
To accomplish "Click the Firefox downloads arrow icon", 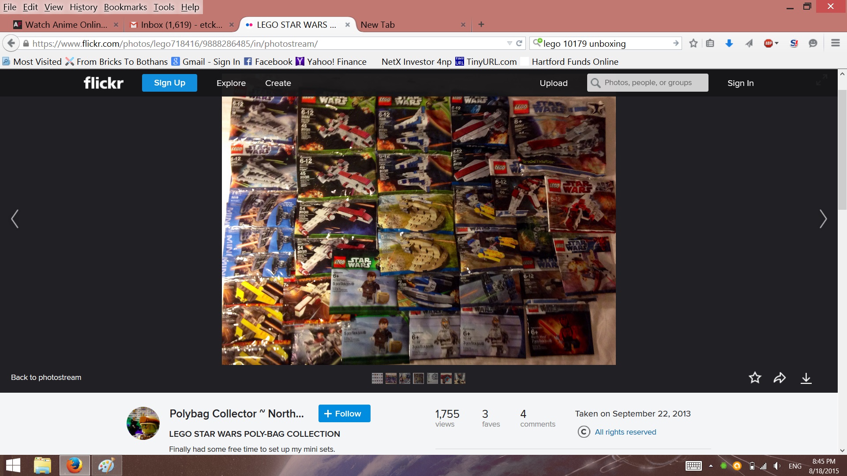I will [x=729, y=43].
